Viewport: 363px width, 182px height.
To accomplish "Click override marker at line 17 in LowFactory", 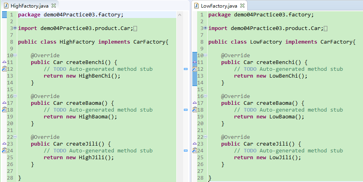I will pos(195,103).
